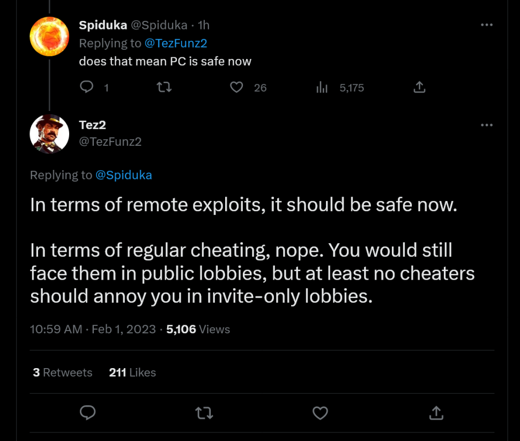
Task: Like Tez2's tweet with the heart icon
Action: (320, 412)
